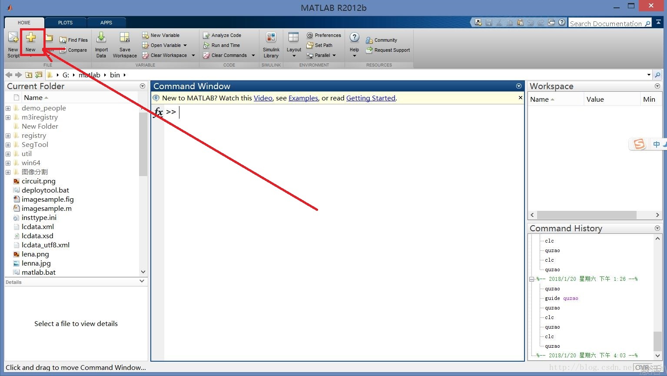Create a New Variable
This screenshot has width=667, height=376.
coord(161,35)
